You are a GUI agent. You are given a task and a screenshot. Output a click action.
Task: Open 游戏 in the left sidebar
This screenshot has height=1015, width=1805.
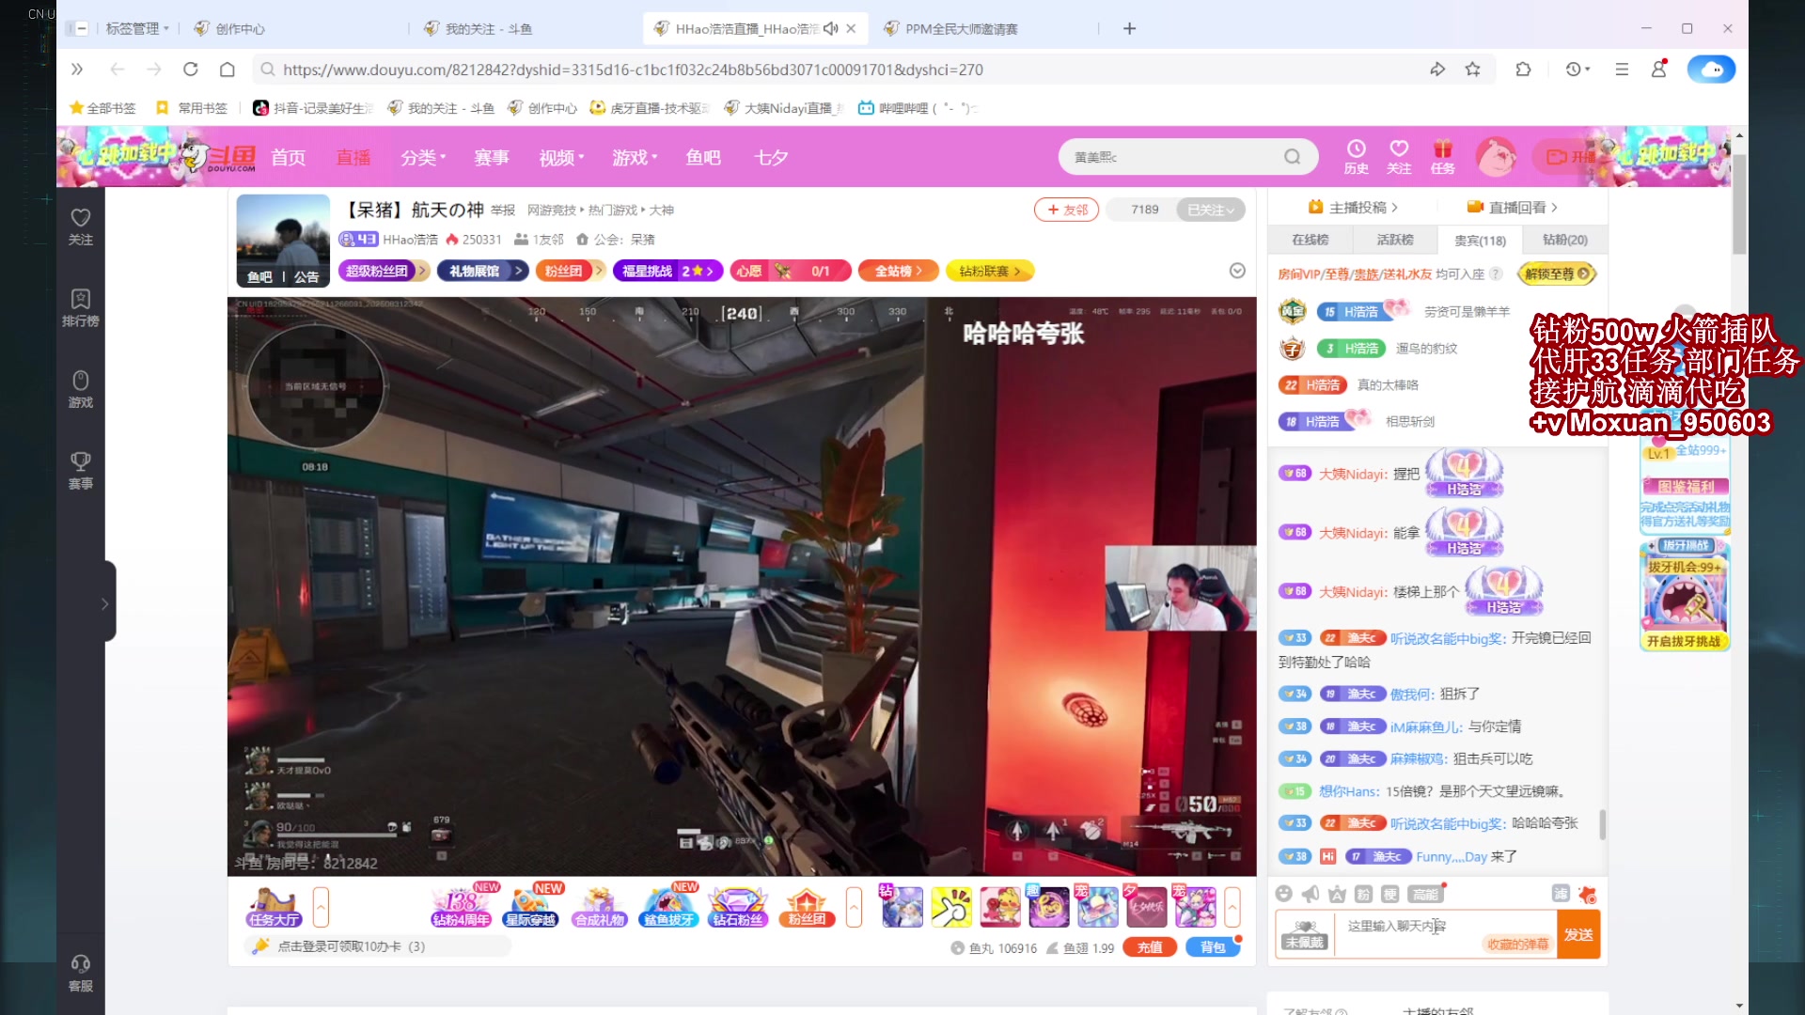click(x=81, y=389)
